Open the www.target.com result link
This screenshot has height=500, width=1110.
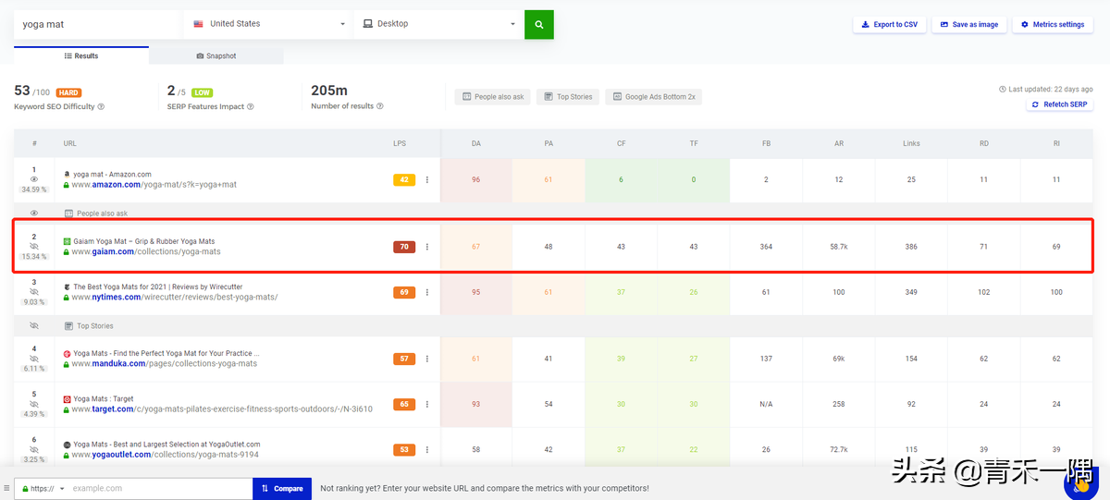point(222,409)
